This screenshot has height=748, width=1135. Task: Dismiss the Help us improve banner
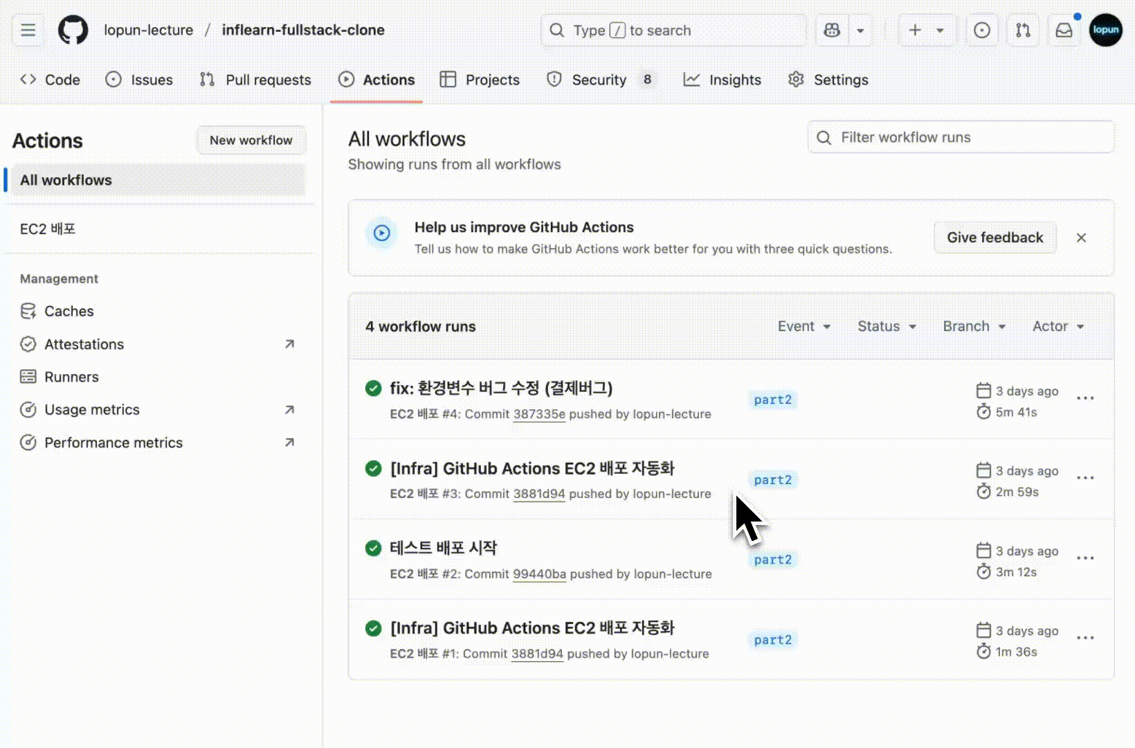pos(1082,238)
